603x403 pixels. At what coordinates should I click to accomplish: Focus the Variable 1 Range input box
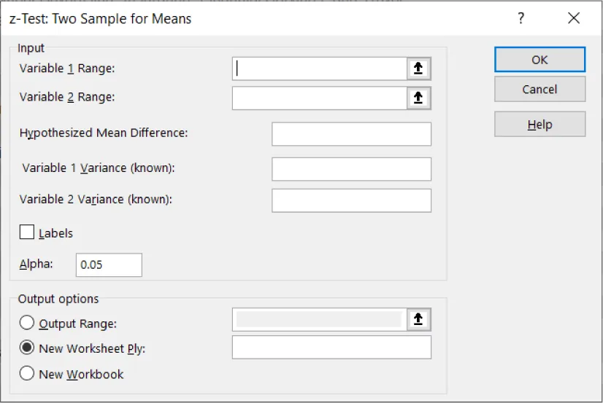pyautogui.click(x=320, y=69)
